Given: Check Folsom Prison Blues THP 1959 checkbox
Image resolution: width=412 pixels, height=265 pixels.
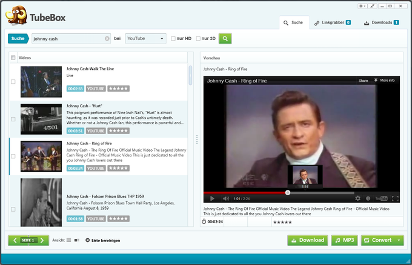Looking at the screenshot, I should [13, 210].
